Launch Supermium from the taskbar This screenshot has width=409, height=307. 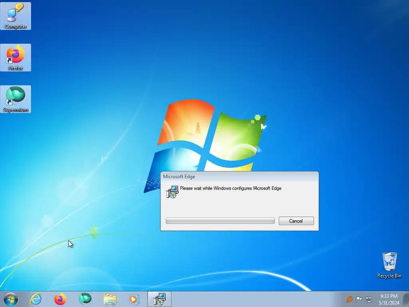(x=85, y=299)
